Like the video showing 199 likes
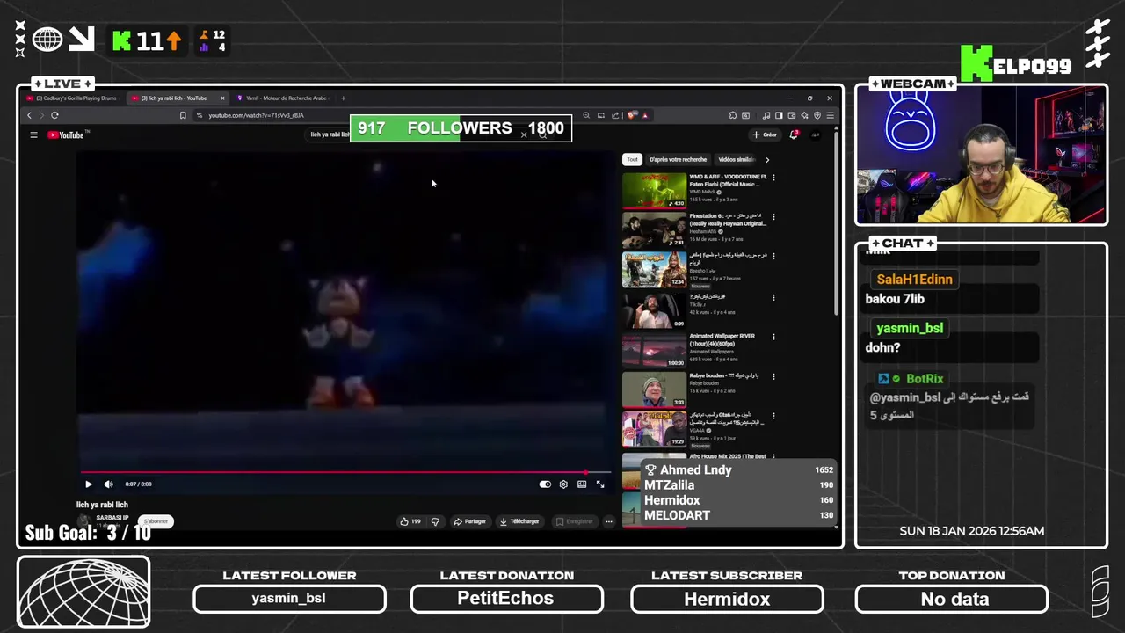 [x=410, y=521]
